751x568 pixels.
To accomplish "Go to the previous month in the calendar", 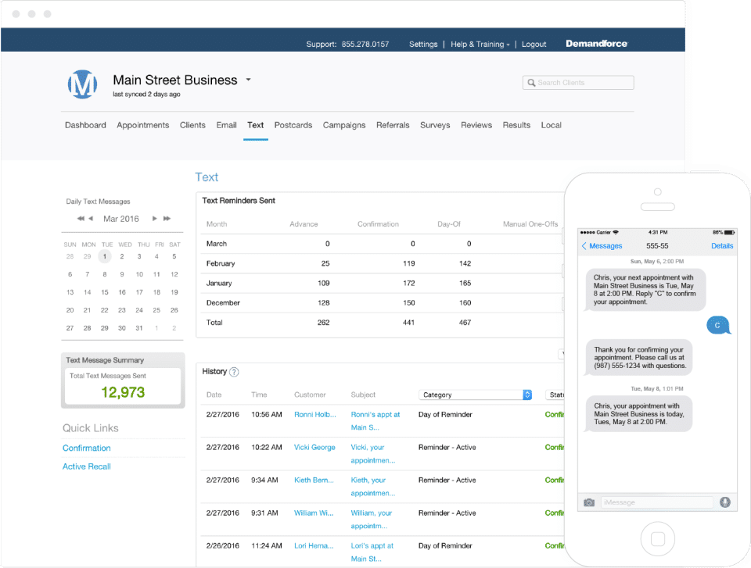I will [91, 219].
